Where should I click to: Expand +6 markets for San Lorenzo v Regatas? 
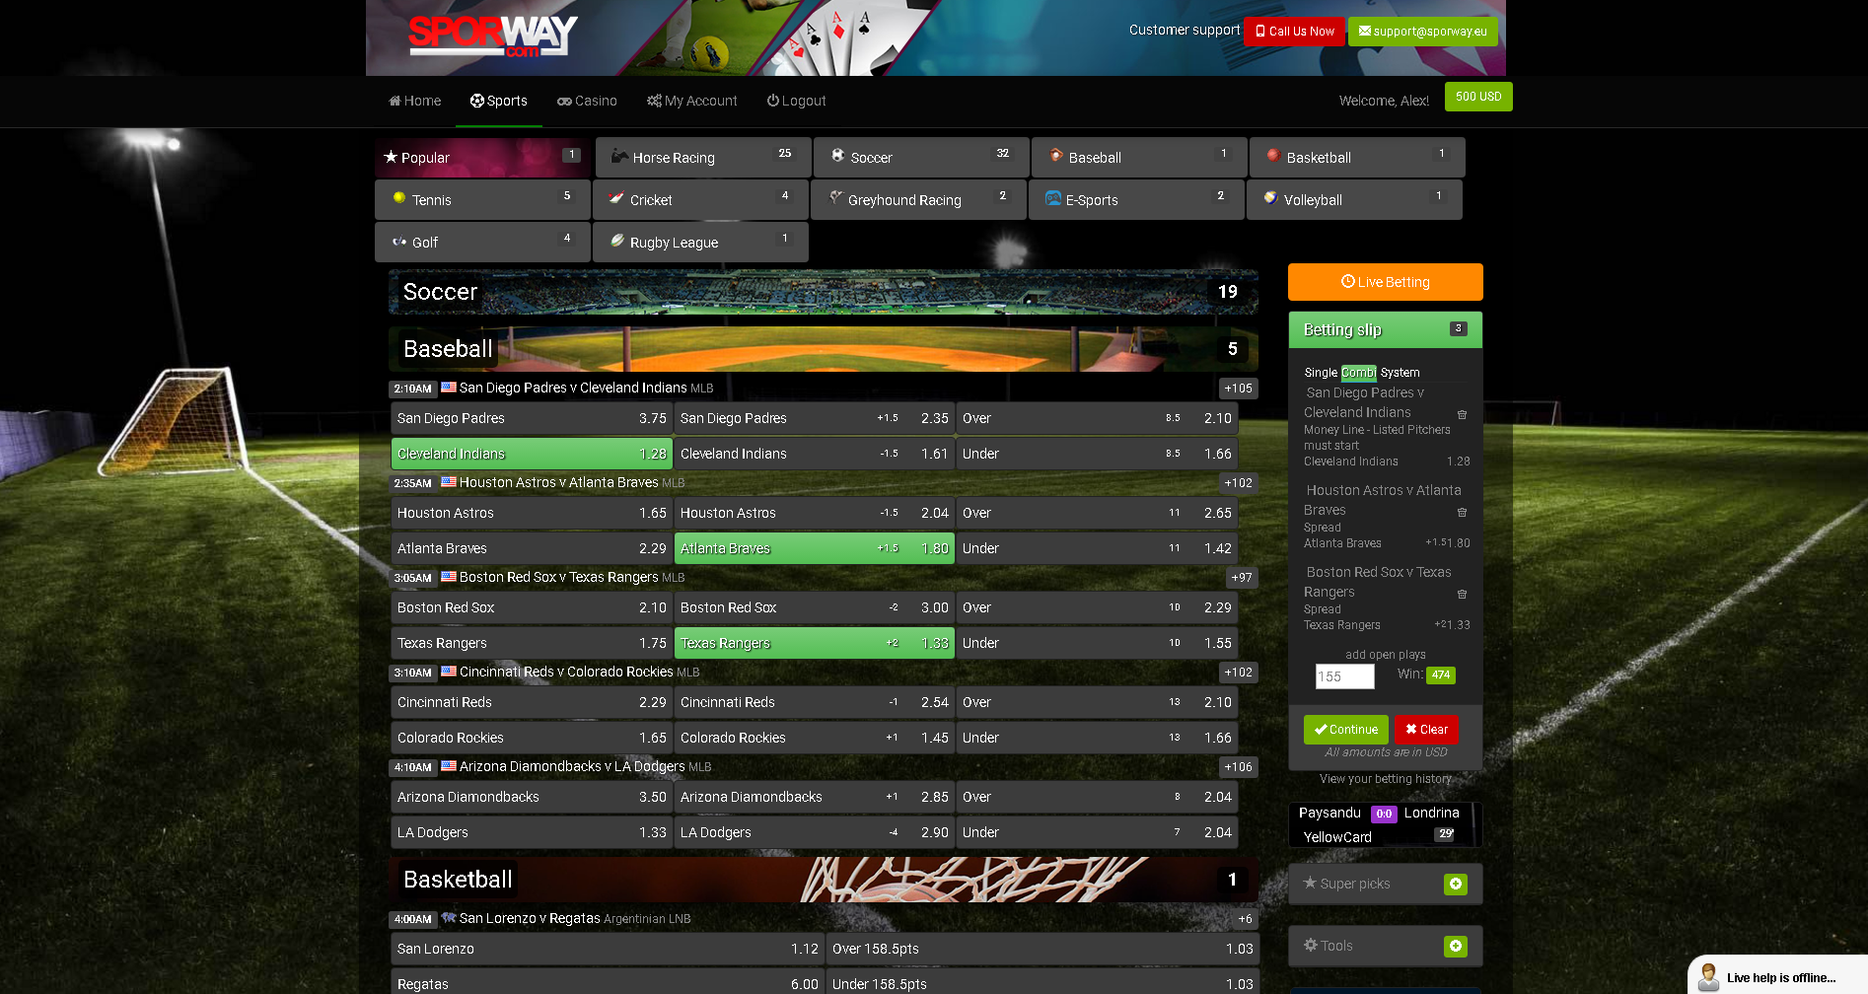[1245, 919]
